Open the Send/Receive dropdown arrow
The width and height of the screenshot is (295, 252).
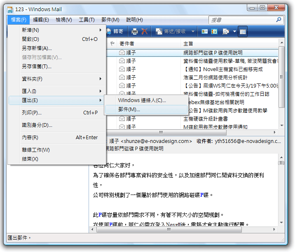point(193,31)
